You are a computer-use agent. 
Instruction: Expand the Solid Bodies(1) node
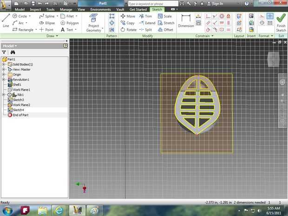4,64
